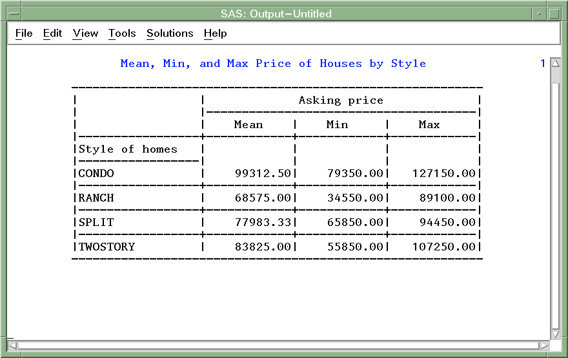Open the Solutions menu
This screenshot has width=568, height=358.
[170, 33]
